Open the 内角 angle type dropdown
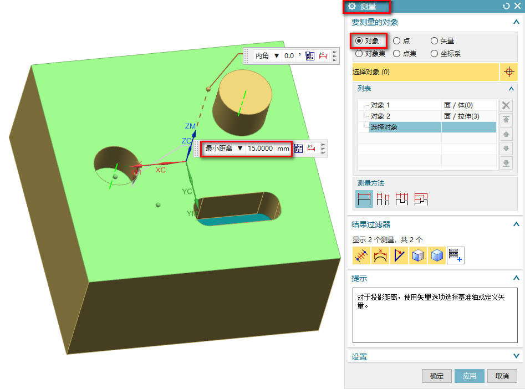Image resolution: width=525 pixels, height=389 pixels. pyautogui.click(x=277, y=56)
